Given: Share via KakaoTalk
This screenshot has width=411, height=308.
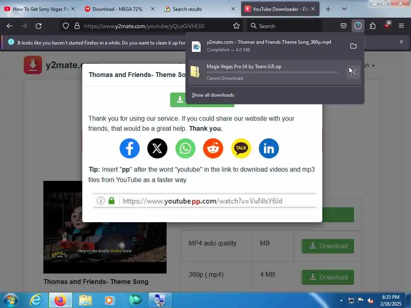Looking at the screenshot, I should [x=241, y=148].
